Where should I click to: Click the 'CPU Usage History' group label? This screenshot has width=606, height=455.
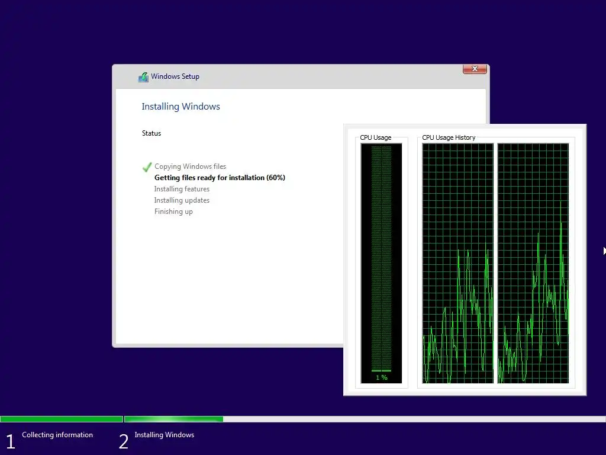tap(449, 137)
